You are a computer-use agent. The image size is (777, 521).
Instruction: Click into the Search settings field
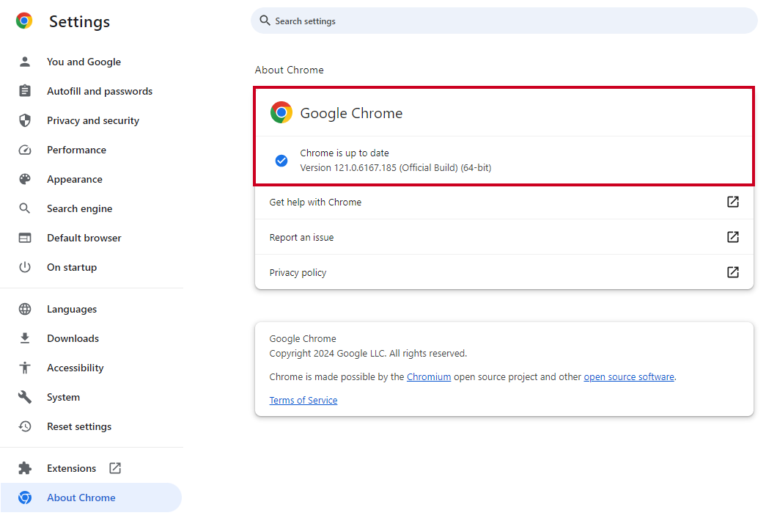(504, 21)
